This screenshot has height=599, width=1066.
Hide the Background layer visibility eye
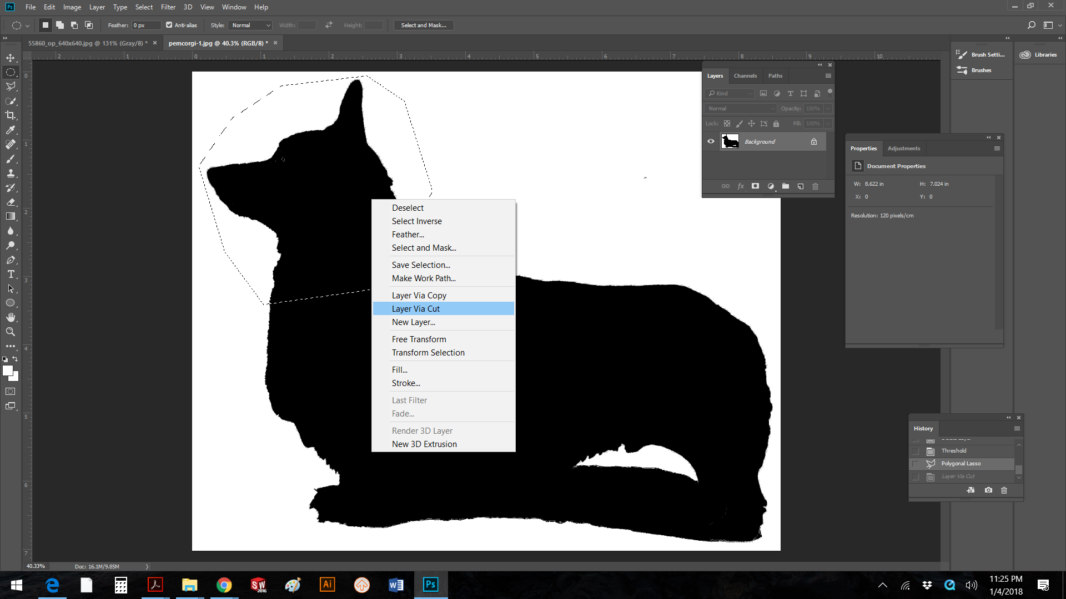pyautogui.click(x=711, y=141)
